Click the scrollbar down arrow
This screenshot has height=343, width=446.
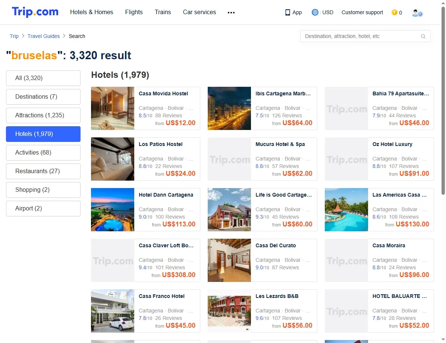443,340
